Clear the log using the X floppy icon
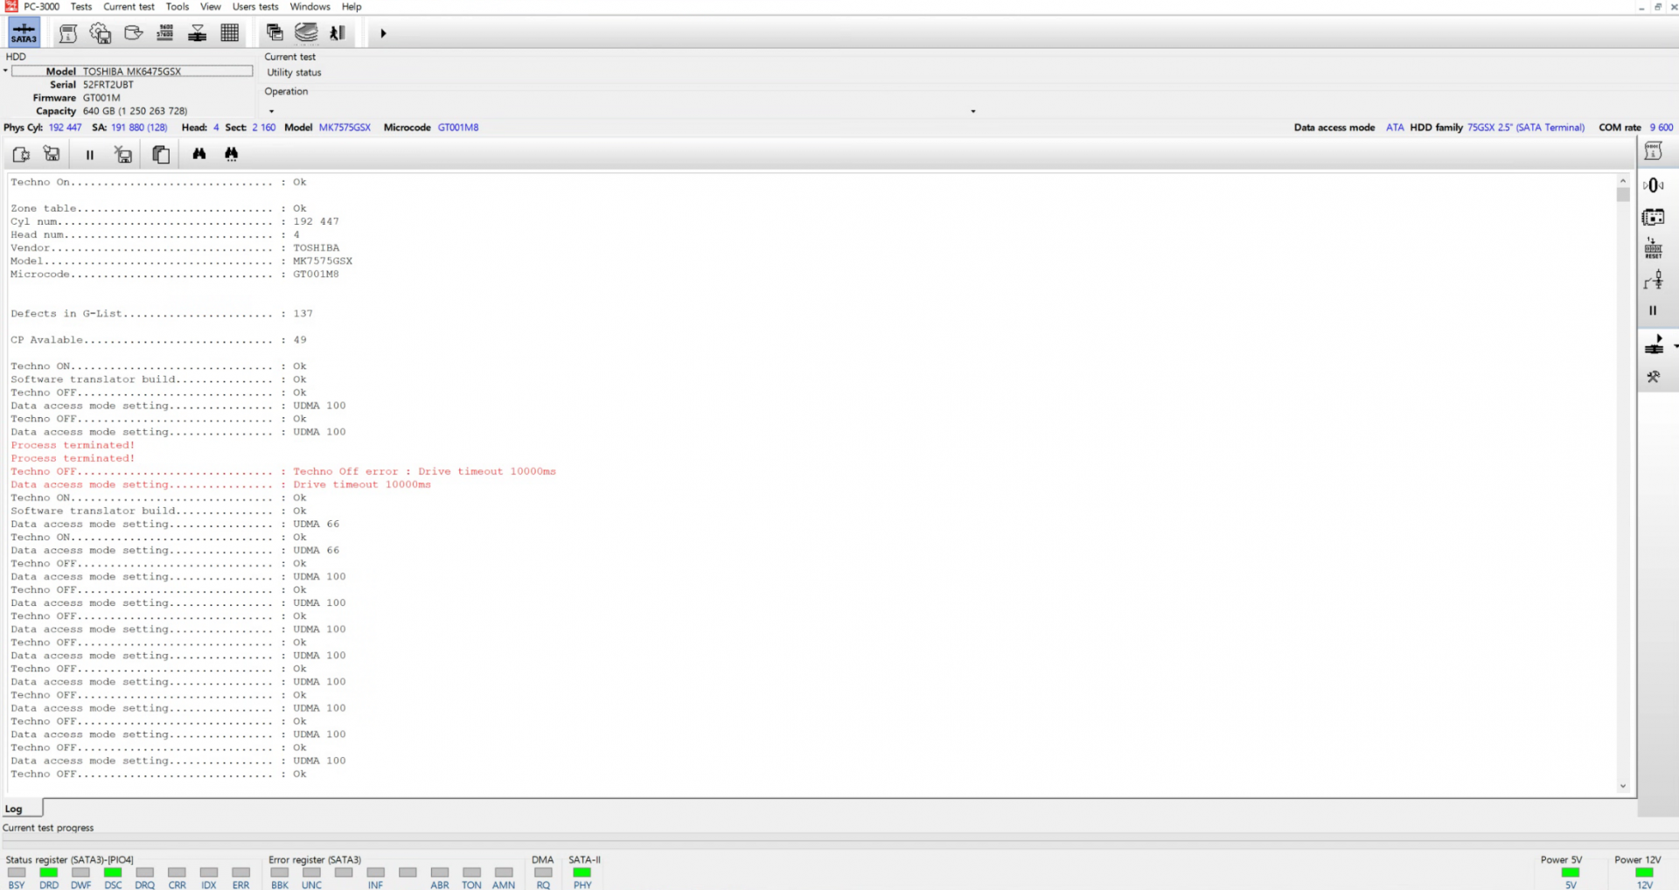Image resolution: width=1679 pixels, height=890 pixels. [123, 155]
